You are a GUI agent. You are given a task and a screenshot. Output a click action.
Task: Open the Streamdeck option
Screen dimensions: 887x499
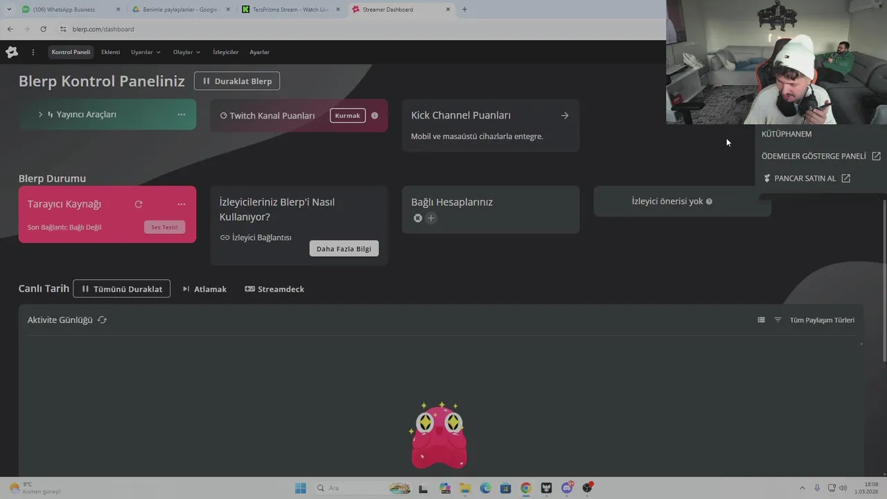tap(274, 289)
